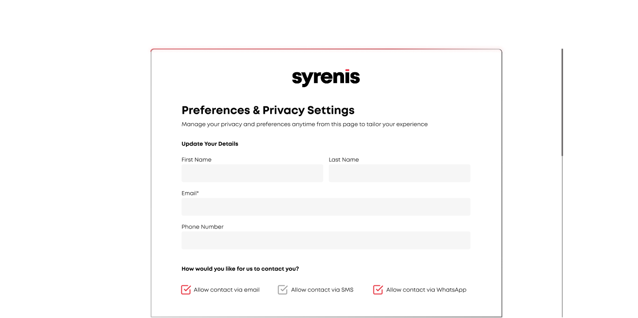Click the First Name input field
The width and height of the screenshot is (638, 318).
[x=252, y=173]
